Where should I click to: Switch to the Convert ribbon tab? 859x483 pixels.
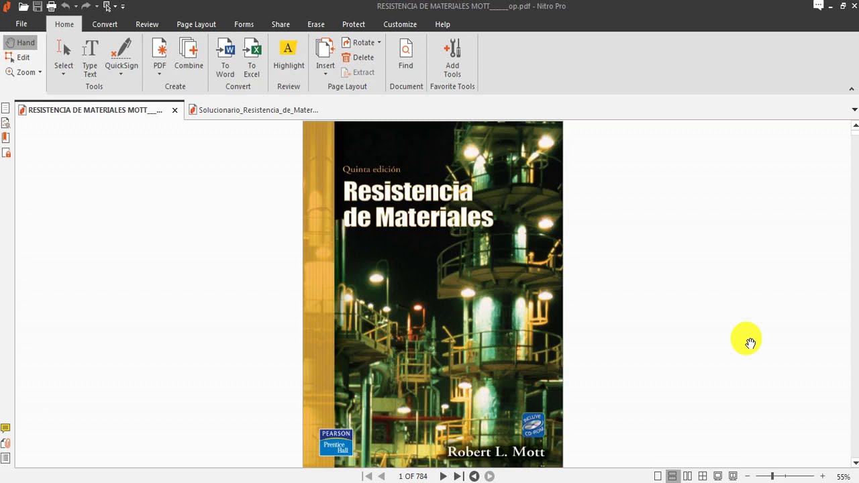(x=105, y=24)
